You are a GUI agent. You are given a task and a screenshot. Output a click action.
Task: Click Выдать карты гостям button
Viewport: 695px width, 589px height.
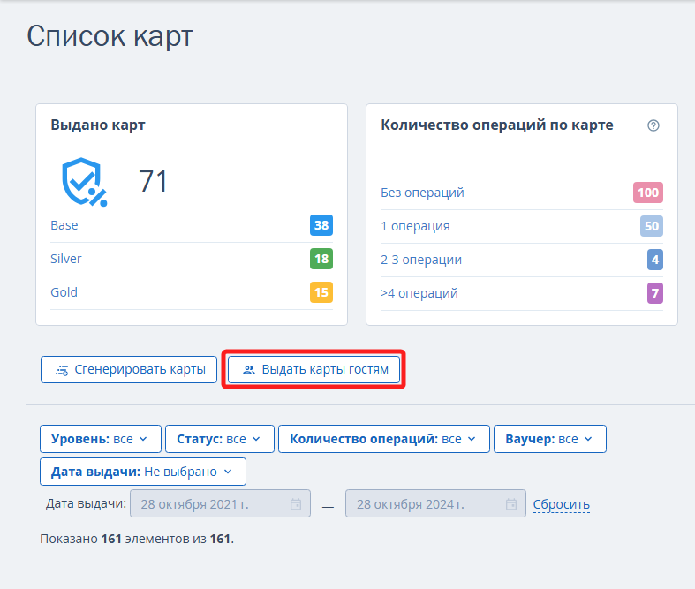(x=314, y=370)
